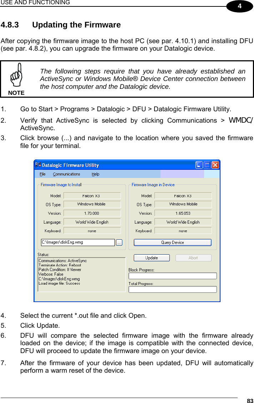Click the Datalogic Firmware Utility title icon
Screen dimensions: 254x403
coord(38,165)
